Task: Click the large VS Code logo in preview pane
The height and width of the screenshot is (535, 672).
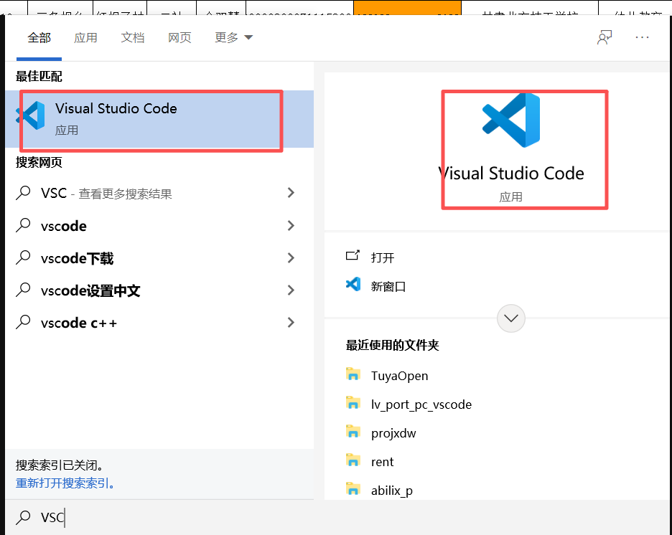Action: click(x=511, y=120)
